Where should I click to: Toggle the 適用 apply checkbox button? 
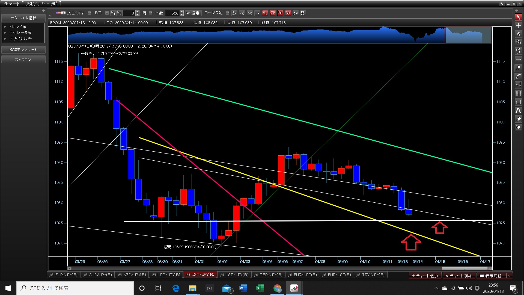click(193, 13)
